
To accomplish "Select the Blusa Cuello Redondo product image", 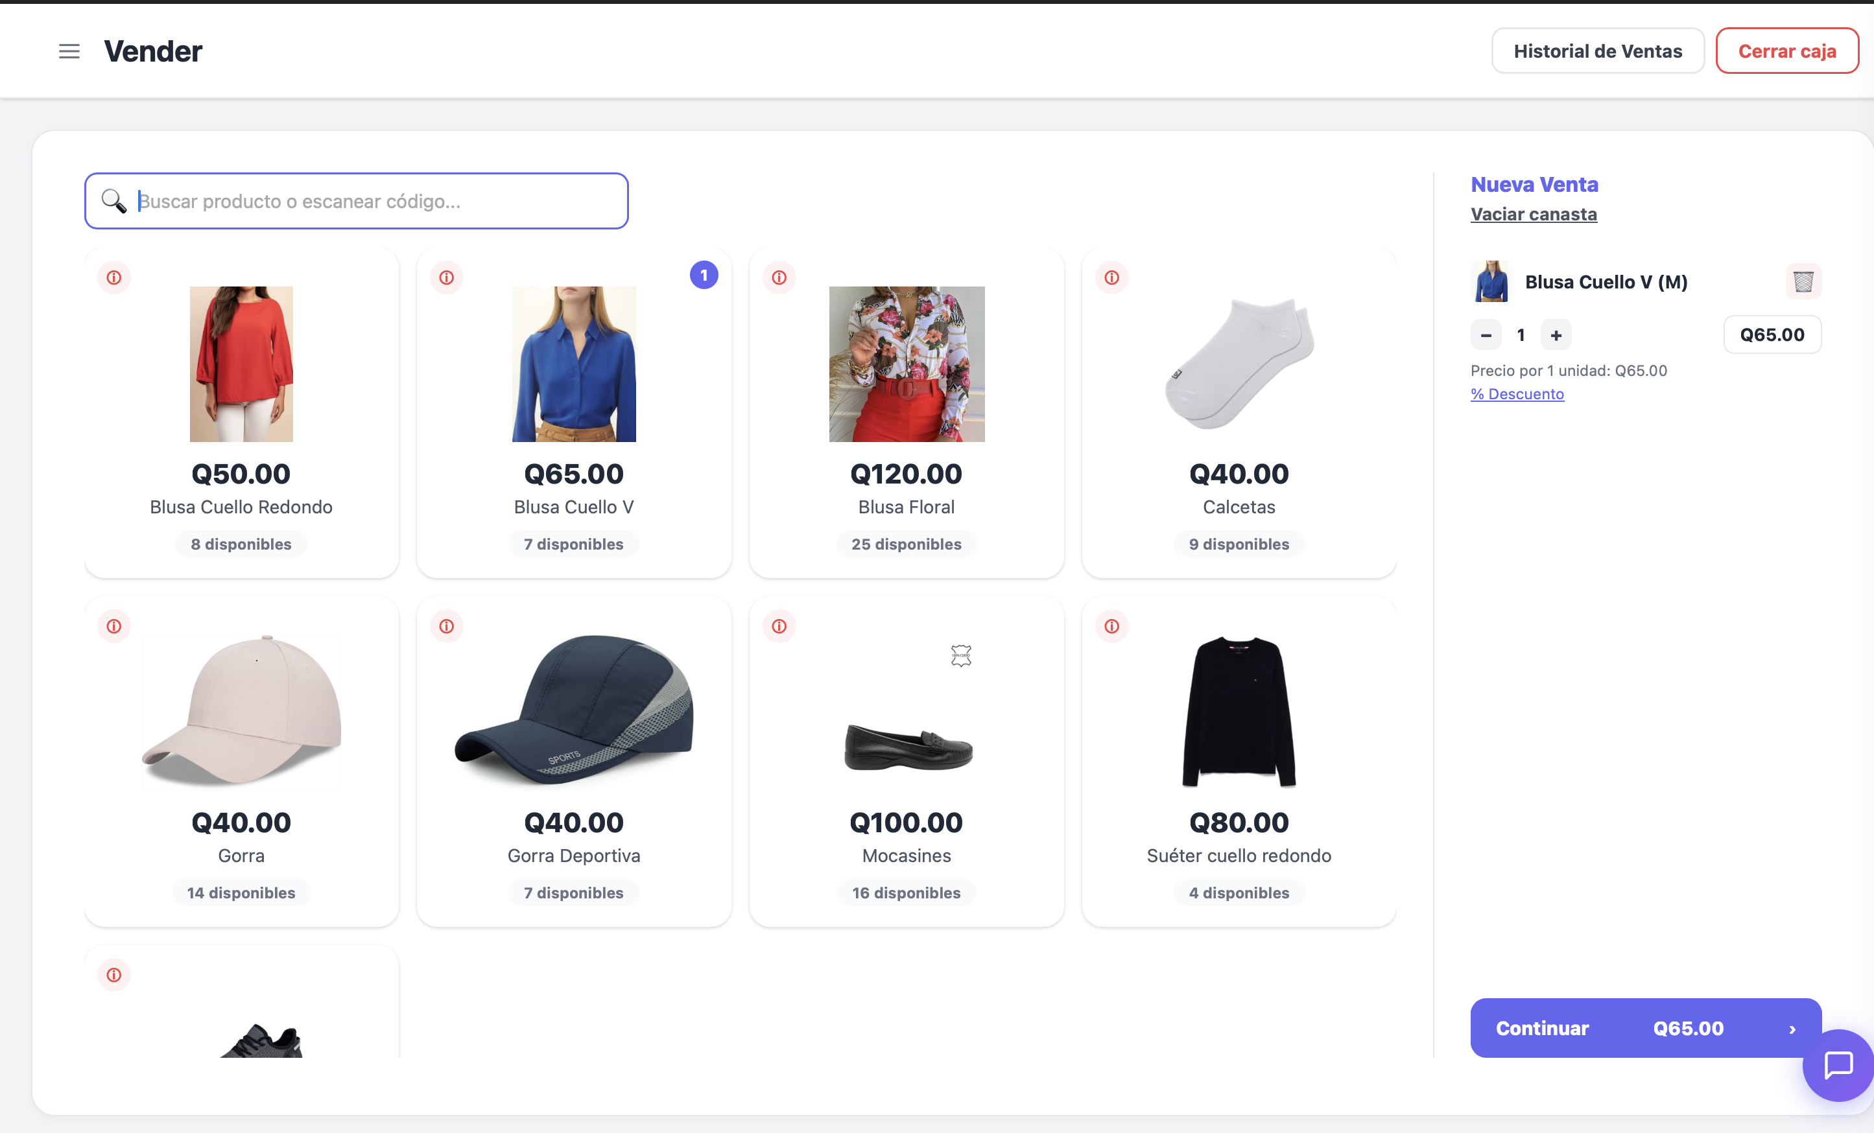I will [x=241, y=364].
